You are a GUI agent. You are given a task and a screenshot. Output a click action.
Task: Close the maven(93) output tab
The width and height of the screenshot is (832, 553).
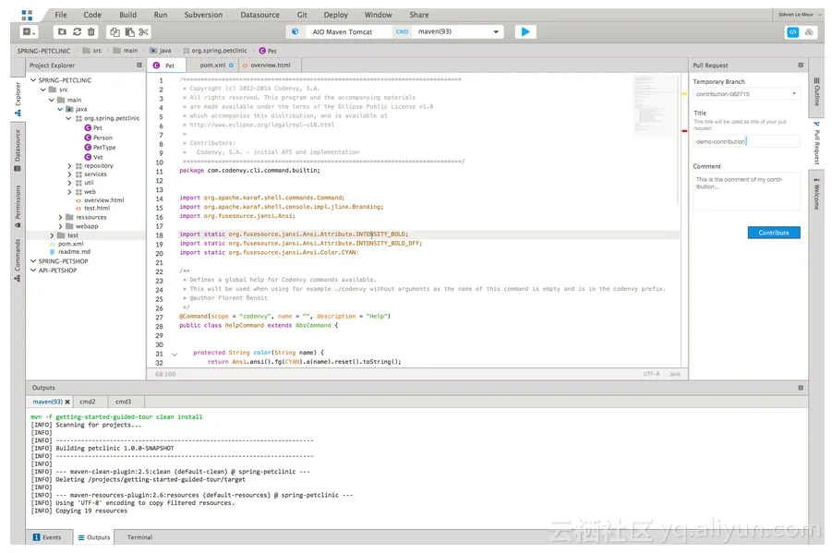[x=67, y=402]
